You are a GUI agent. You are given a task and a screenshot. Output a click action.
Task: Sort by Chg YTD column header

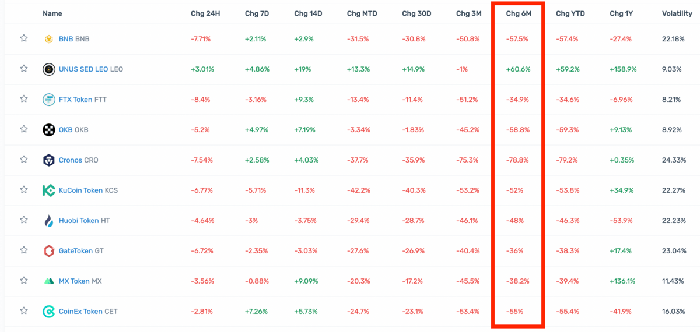click(x=570, y=13)
